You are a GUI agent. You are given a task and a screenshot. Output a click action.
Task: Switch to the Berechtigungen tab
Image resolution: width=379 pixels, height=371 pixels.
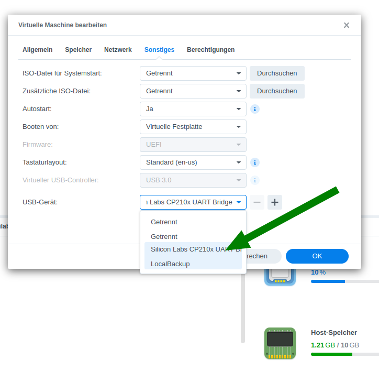pos(210,50)
